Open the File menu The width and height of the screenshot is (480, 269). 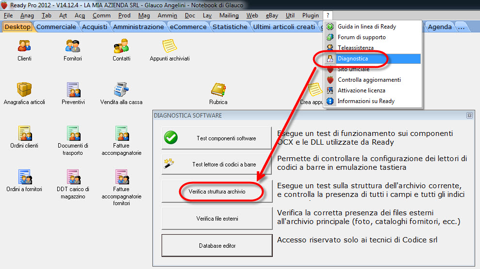coord(8,15)
